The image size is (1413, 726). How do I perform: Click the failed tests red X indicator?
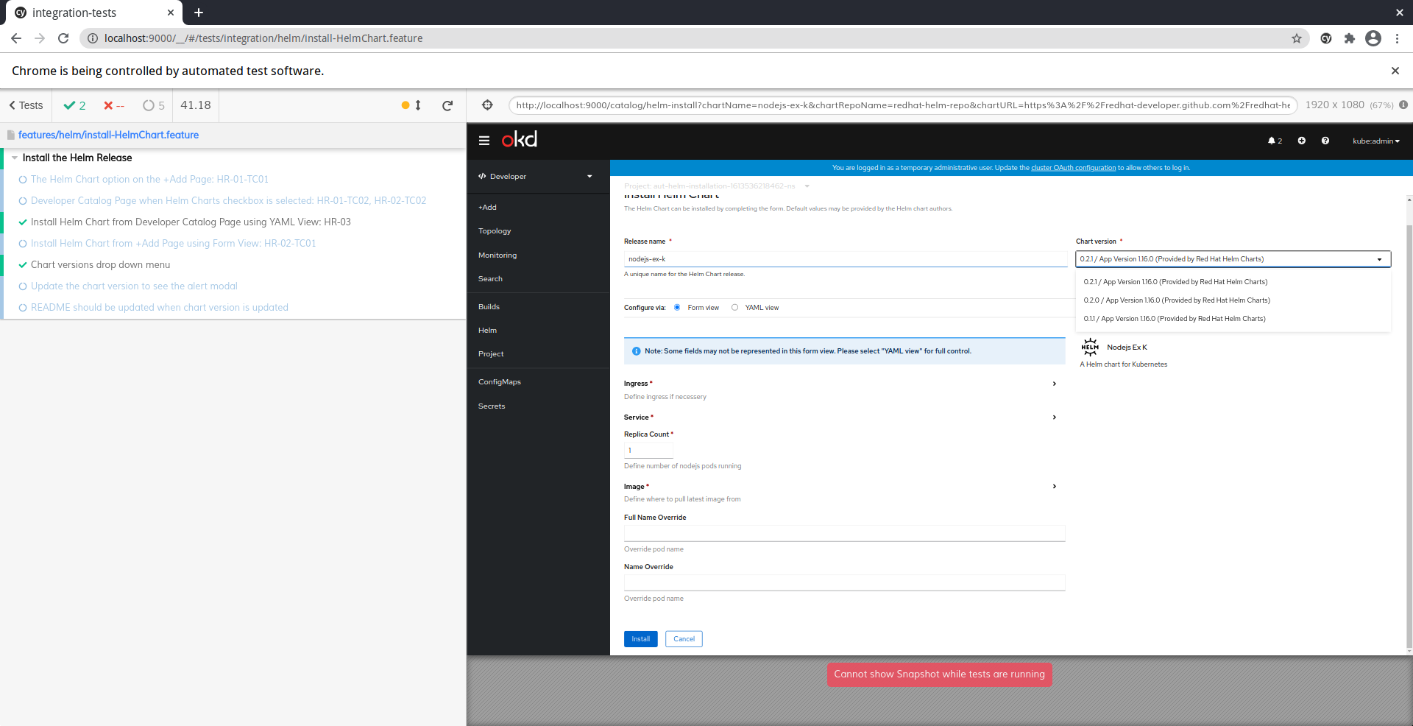coord(108,105)
